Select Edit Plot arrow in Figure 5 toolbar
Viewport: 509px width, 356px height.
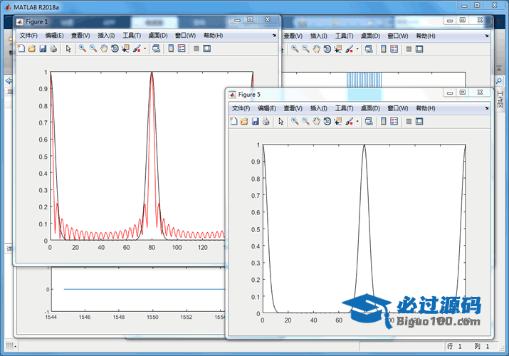(280, 121)
